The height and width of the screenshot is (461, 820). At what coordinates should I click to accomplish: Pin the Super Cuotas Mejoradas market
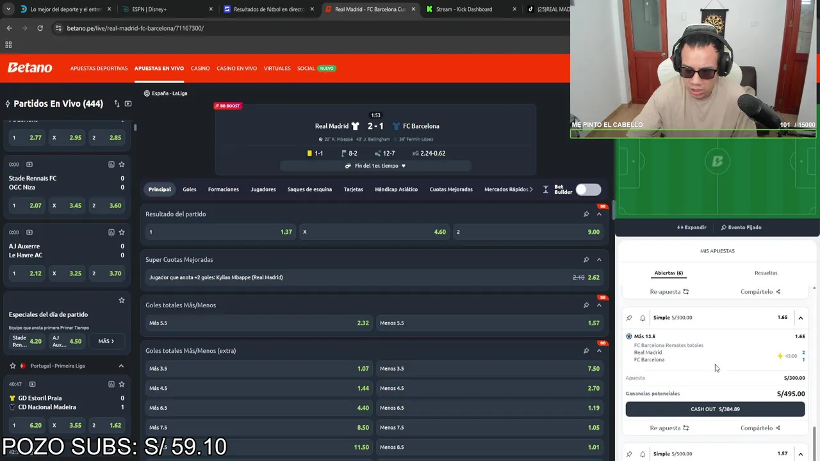(586, 260)
